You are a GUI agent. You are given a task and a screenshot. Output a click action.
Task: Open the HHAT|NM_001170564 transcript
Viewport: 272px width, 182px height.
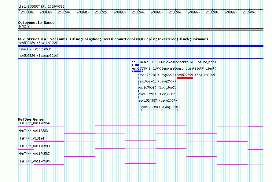34,123
